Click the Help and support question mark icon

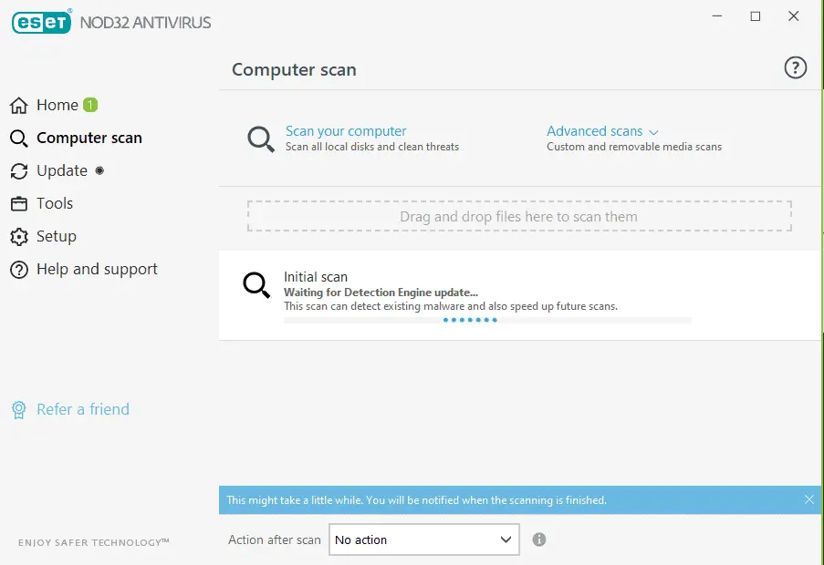(19, 269)
